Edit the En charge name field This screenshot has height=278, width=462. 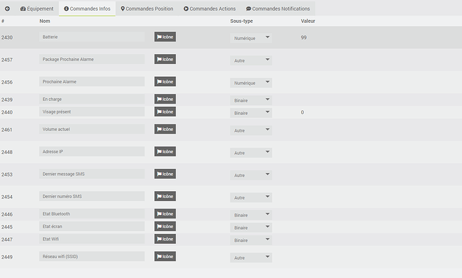click(92, 99)
